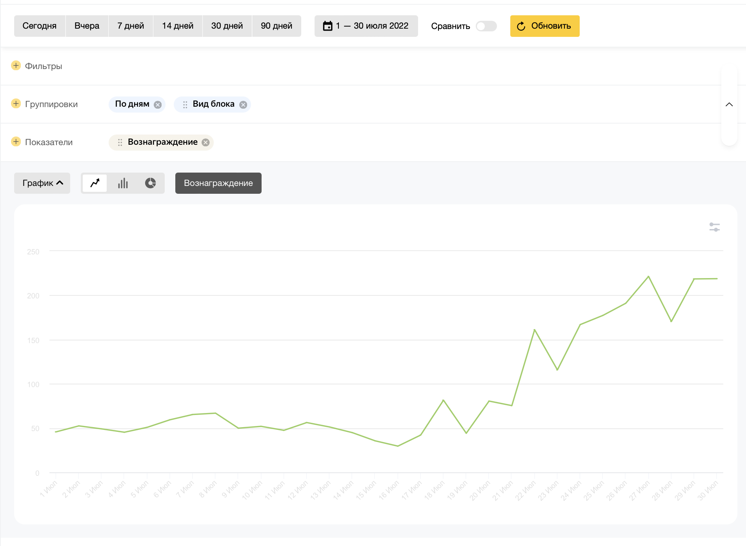Remove the Вид блока grouping
Screen dimensions: 746x546
243,105
